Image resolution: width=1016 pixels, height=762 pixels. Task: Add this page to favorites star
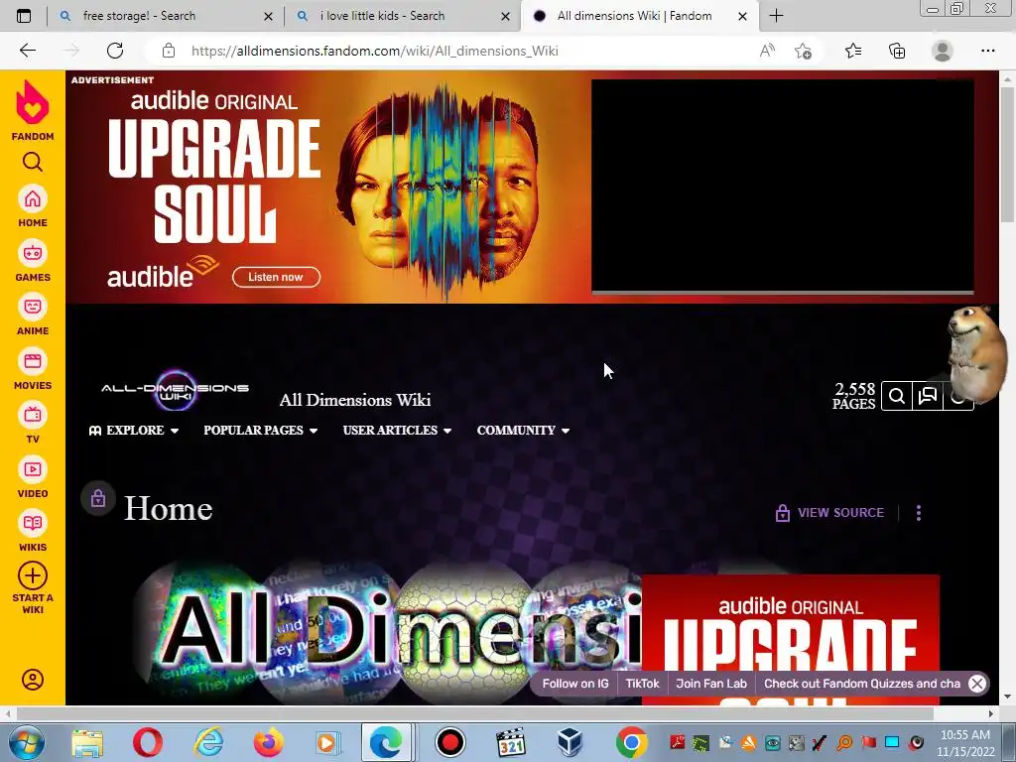pyautogui.click(x=803, y=51)
